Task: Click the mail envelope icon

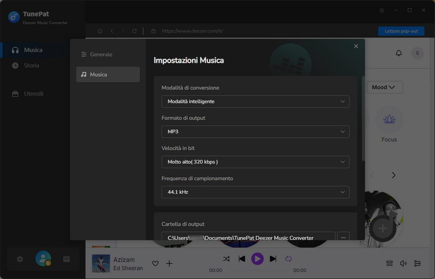Action: (66, 259)
